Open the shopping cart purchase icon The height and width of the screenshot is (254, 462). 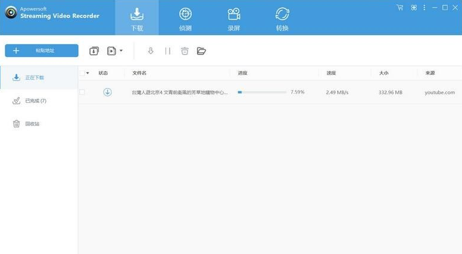[400, 8]
